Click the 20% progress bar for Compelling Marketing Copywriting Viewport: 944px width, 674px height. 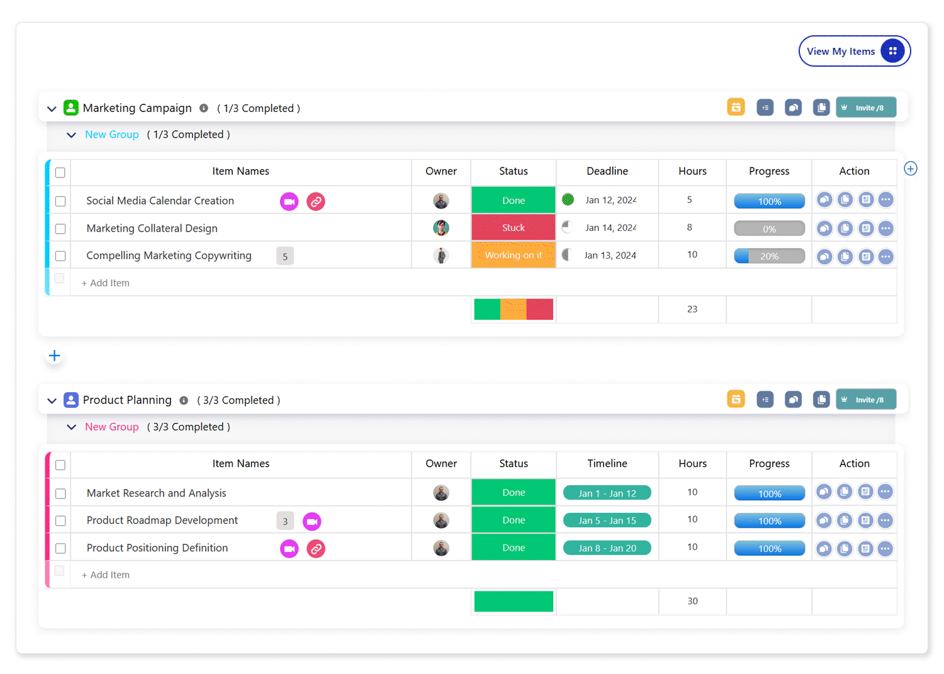(x=769, y=256)
